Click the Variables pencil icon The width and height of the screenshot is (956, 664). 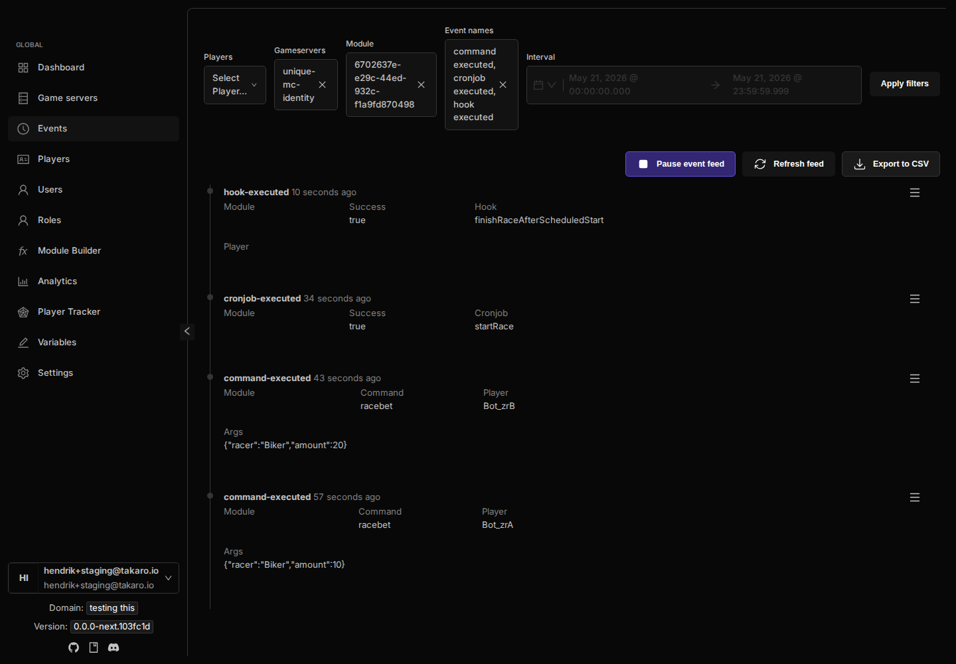click(23, 343)
